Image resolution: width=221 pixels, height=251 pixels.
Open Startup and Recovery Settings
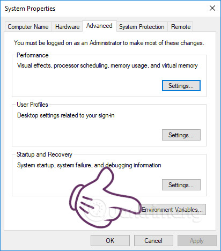pyautogui.click(x=181, y=184)
